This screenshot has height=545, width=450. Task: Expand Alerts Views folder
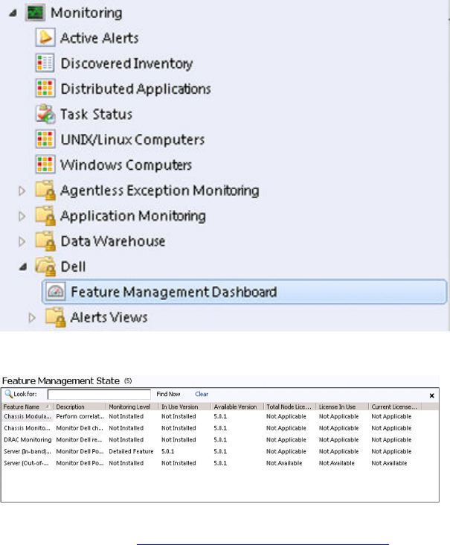coord(32,318)
